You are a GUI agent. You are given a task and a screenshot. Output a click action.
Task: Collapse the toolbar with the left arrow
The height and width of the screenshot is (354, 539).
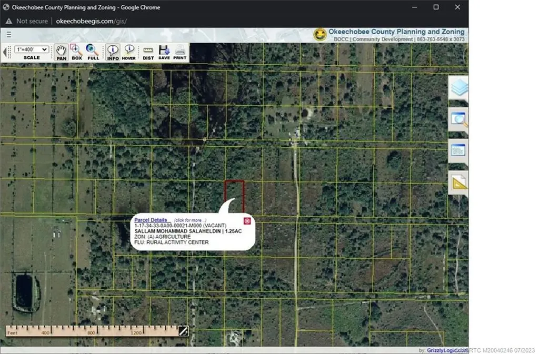coord(5,52)
